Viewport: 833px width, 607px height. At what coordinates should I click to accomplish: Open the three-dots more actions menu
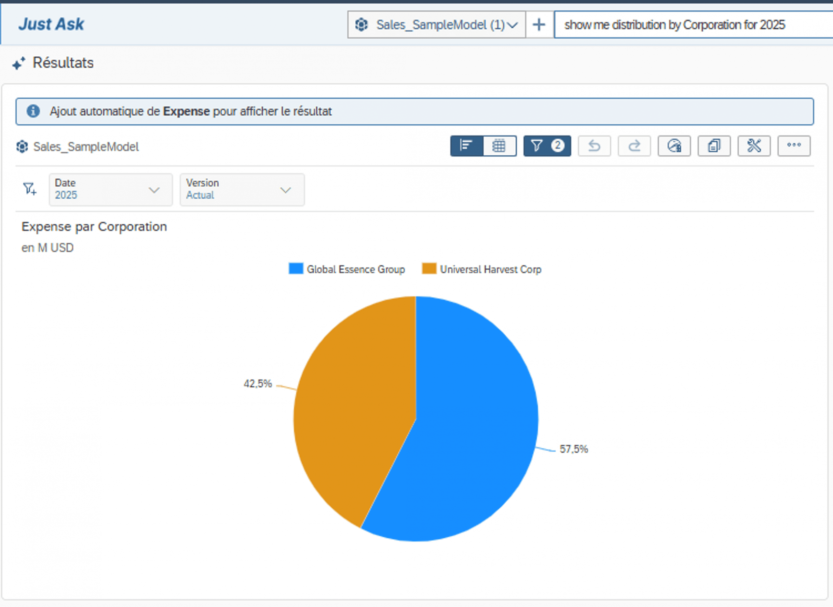coord(794,145)
